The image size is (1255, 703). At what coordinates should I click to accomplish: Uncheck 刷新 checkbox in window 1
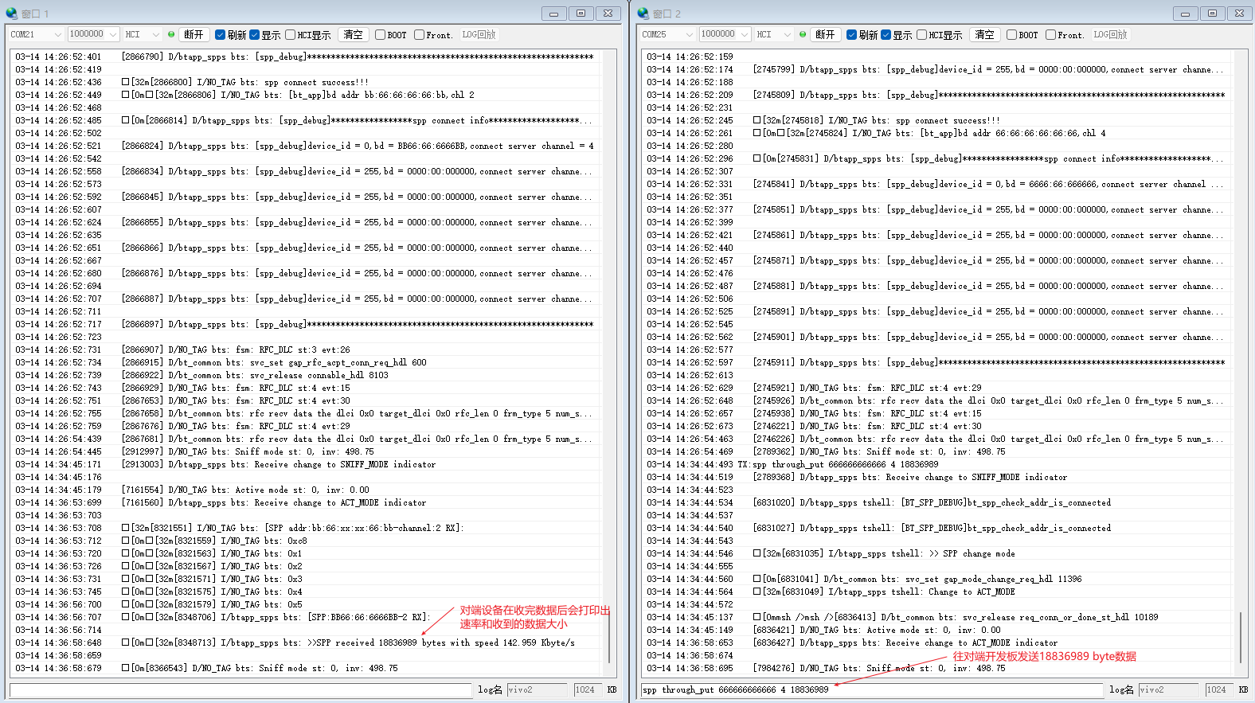[221, 35]
